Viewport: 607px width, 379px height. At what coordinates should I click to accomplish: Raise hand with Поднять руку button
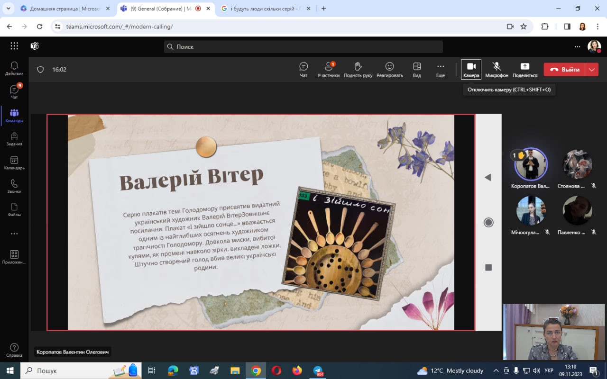[358, 69]
